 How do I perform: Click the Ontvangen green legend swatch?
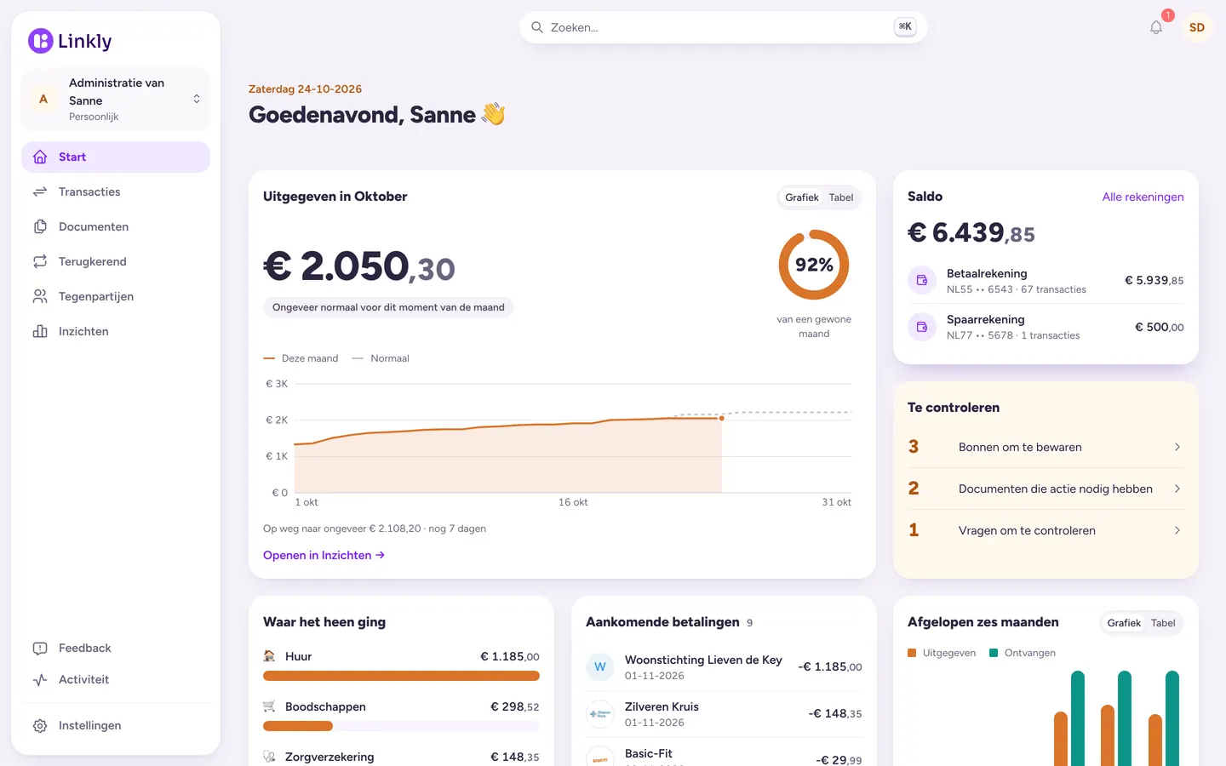994,653
